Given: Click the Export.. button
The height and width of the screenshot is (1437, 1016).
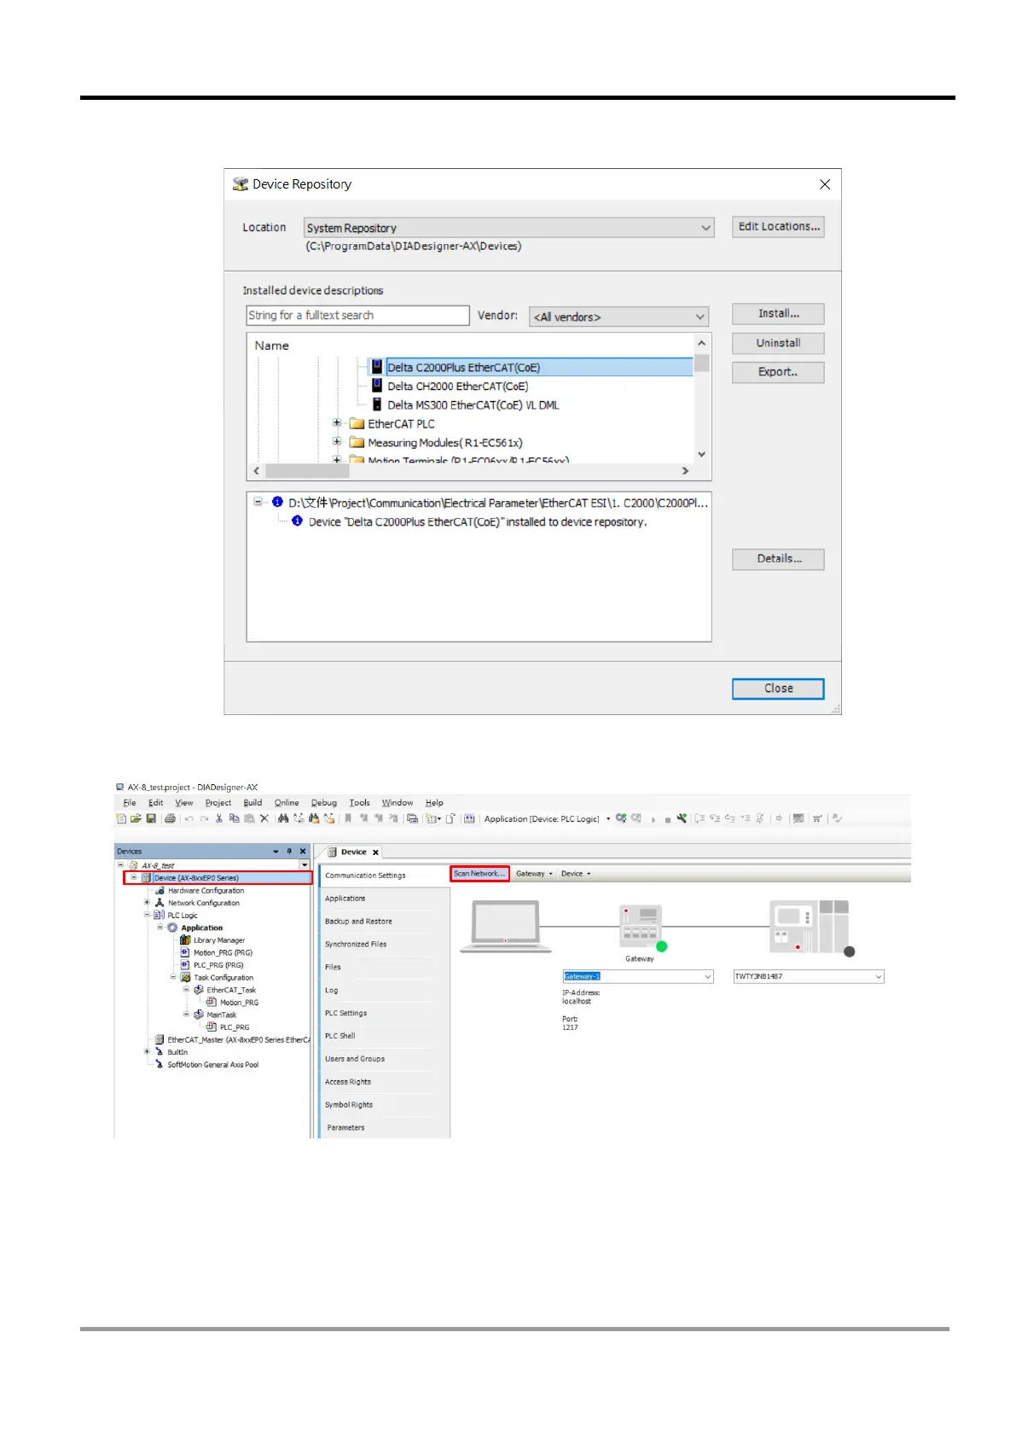Looking at the screenshot, I should (778, 372).
